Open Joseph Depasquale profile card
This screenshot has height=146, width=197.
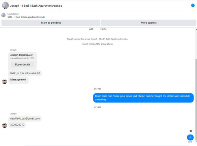(x=21, y=55)
